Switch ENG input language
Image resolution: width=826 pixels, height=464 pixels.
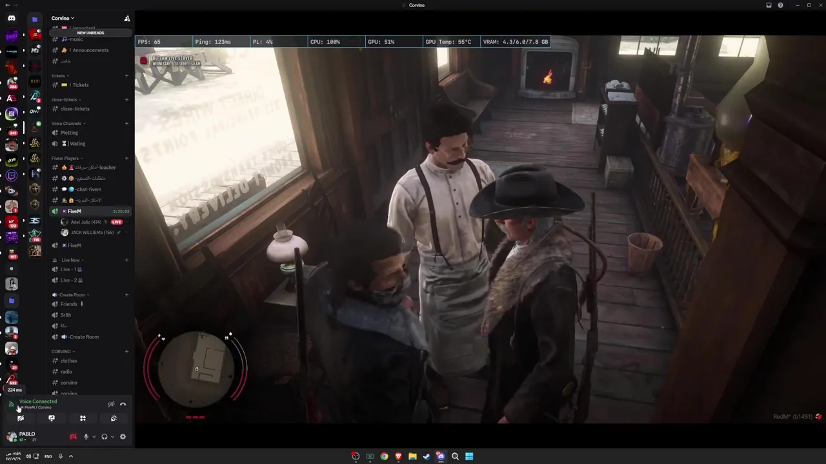point(48,456)
